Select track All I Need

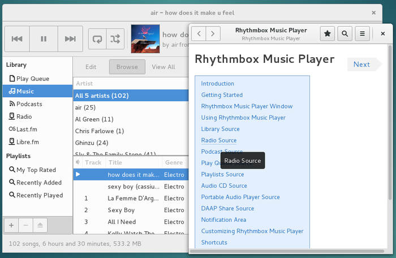131,222
